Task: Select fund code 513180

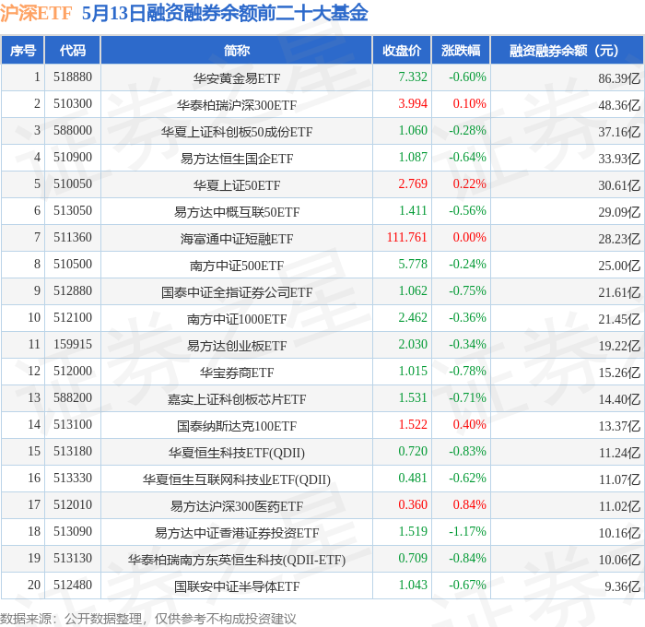Action: (73, 452)
